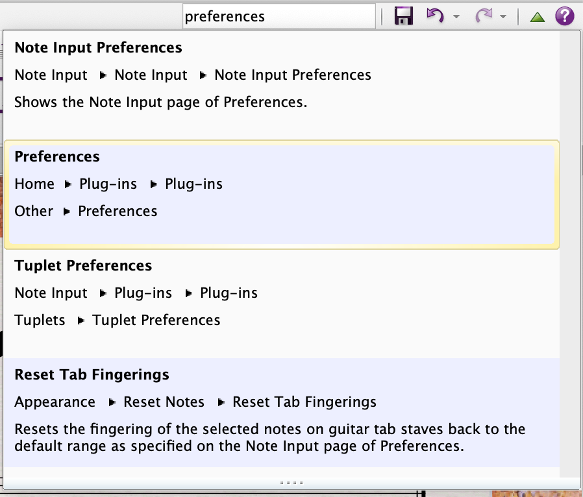Open Help with the purple question mark
This screenshot has width=583, height=497.
click(x=565, y=16)
